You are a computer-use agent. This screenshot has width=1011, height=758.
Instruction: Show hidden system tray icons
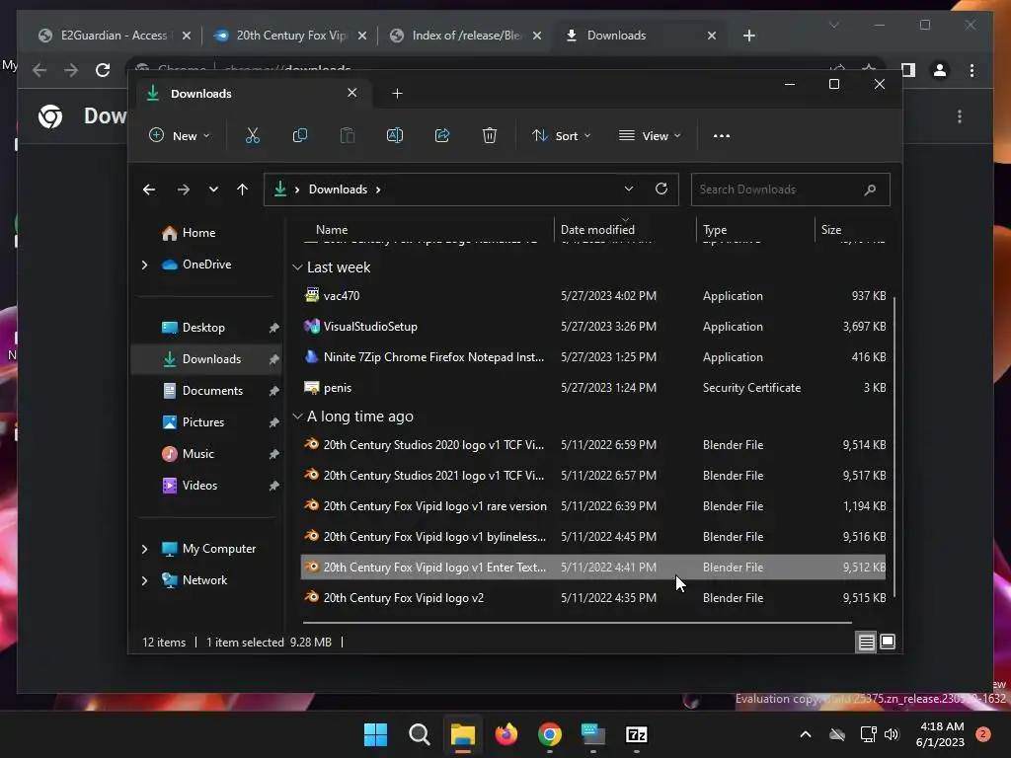click(x=806, y=734)
